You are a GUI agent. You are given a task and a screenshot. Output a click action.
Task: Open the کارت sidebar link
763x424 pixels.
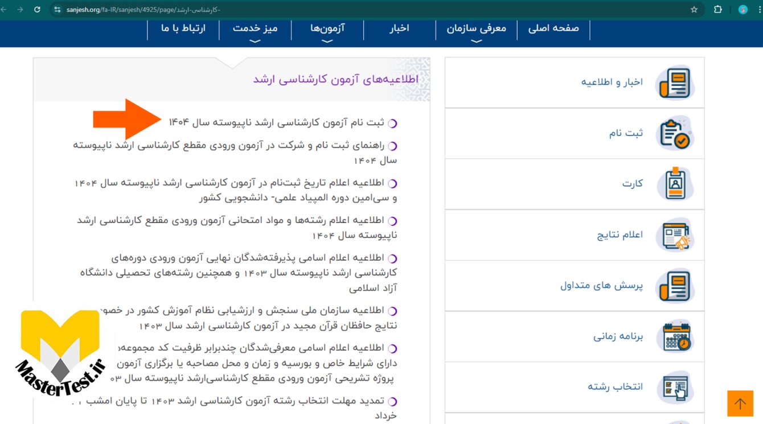(633, 183)
